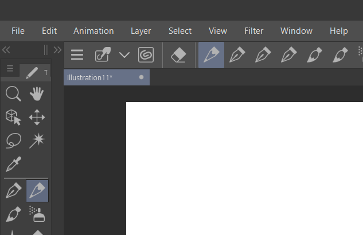The height and width of the screenshot is (235, 363).
Task: Select the Airbrush spray tool
Action: [x=37, y=214]
